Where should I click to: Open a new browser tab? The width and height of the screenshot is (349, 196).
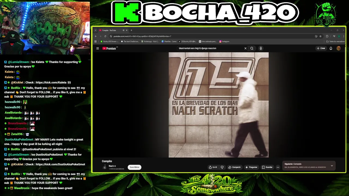point(131,30)
